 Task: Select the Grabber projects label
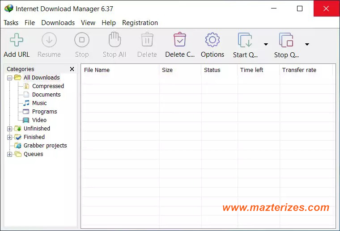pos(45,146)
